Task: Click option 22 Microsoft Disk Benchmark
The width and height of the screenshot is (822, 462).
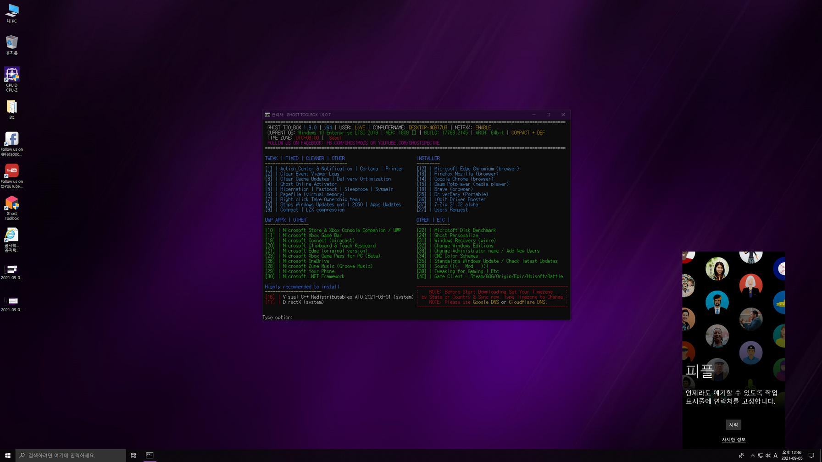Action: (456, 231)
